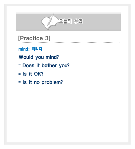The width and height of the screenshot is (135, 149).
Task: Click the text OK? in the third line
Action: coord(39,74)
